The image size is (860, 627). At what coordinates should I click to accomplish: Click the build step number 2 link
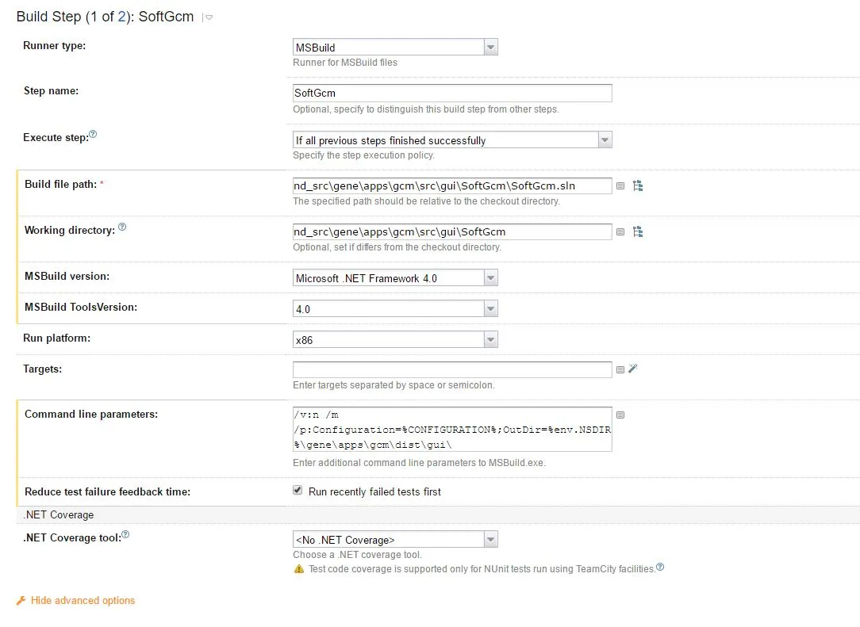tap(121, 17)
